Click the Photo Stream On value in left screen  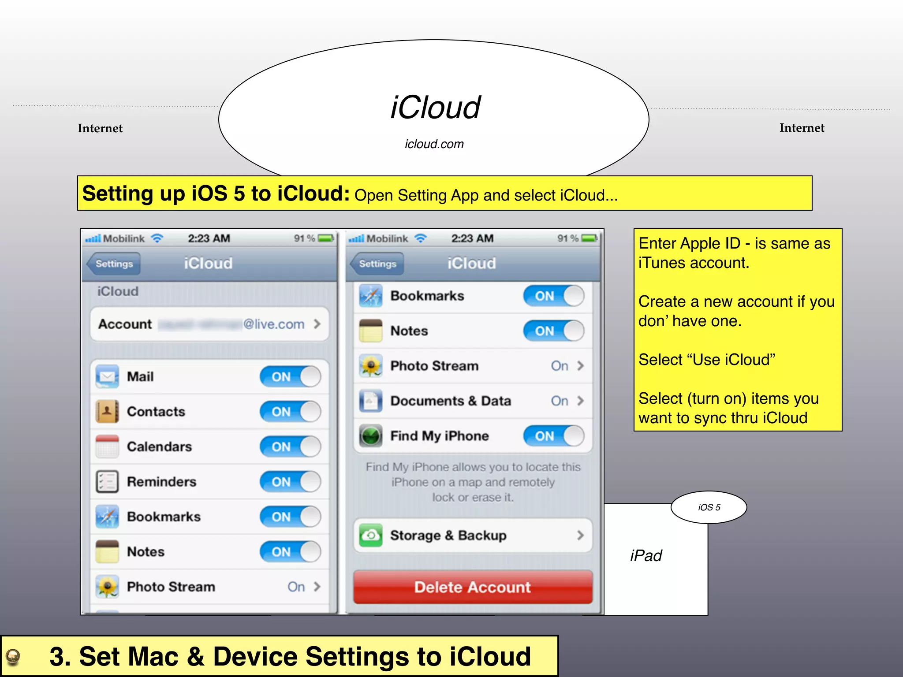pos(296,587)
